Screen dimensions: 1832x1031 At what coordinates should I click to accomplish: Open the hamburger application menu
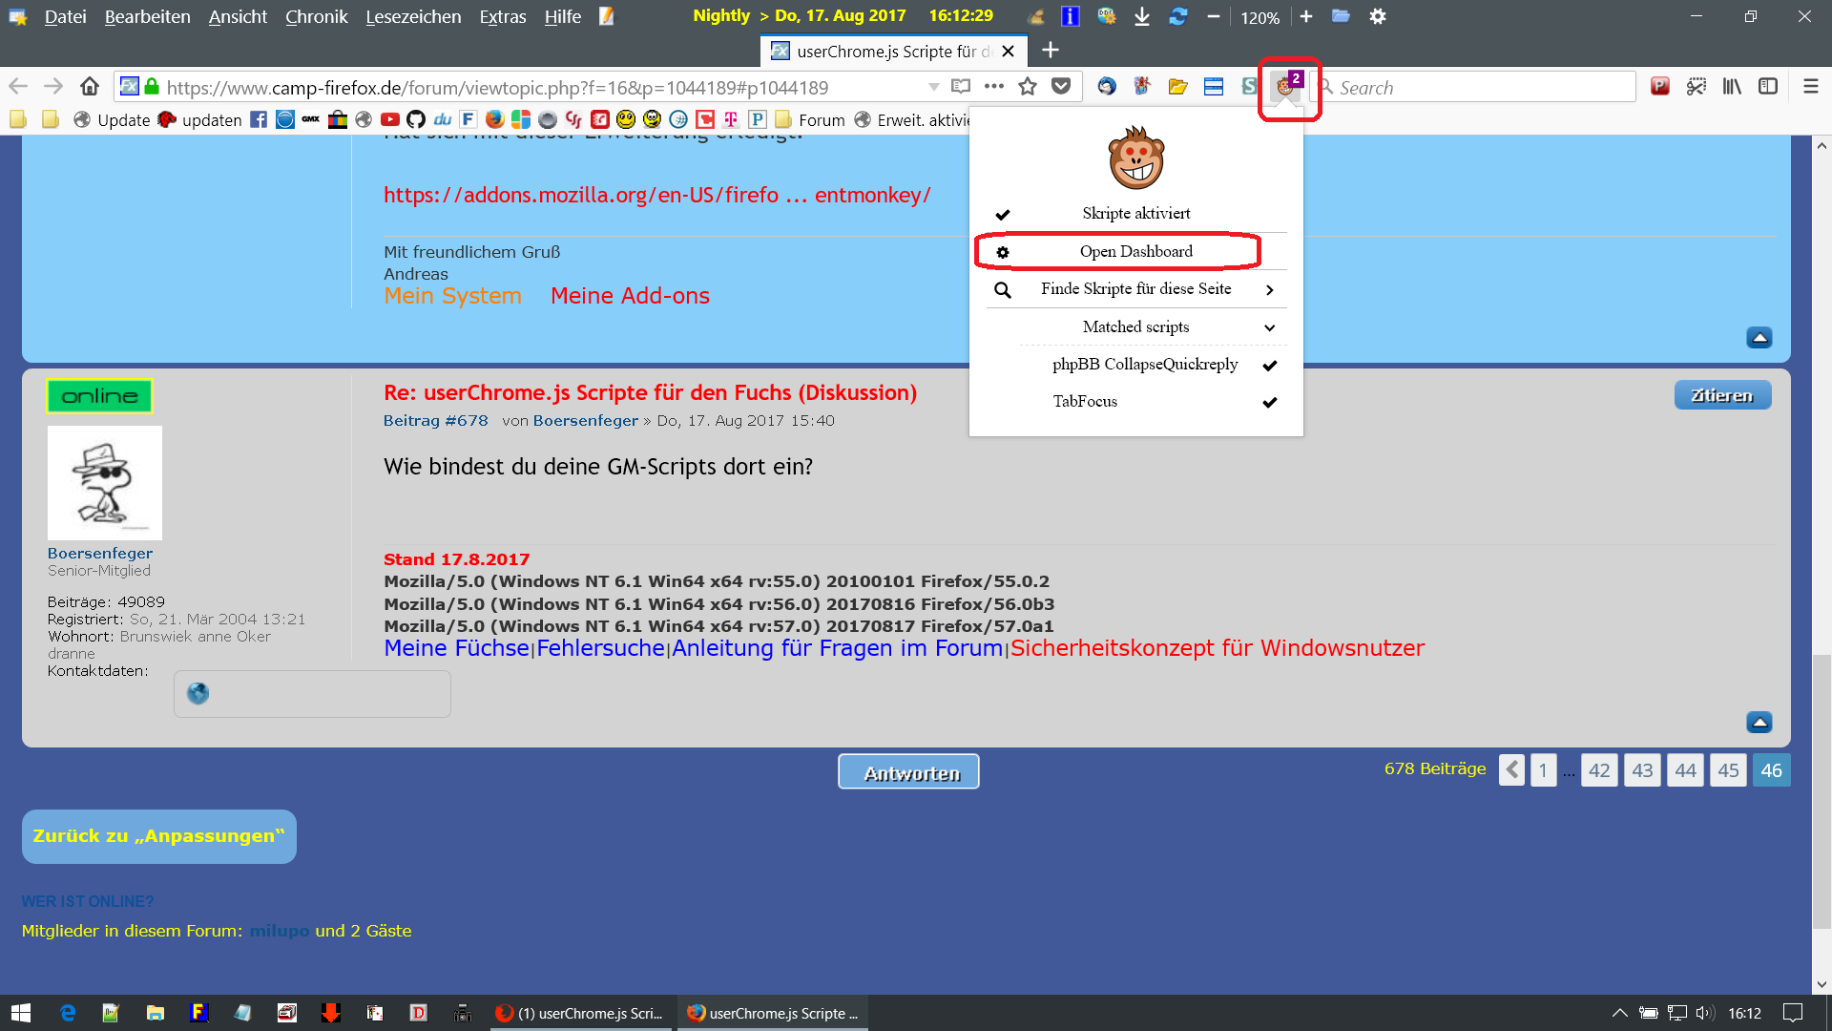pos(1810,87)
